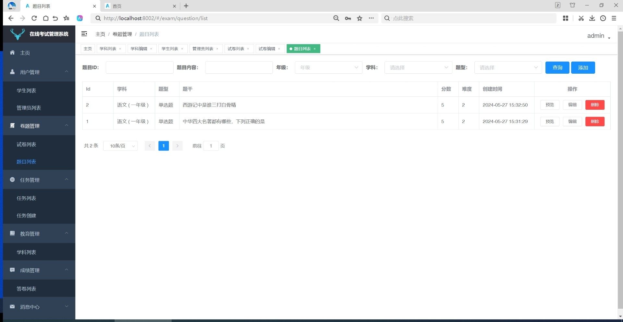Click the browser reload icon

click(34, 18)
